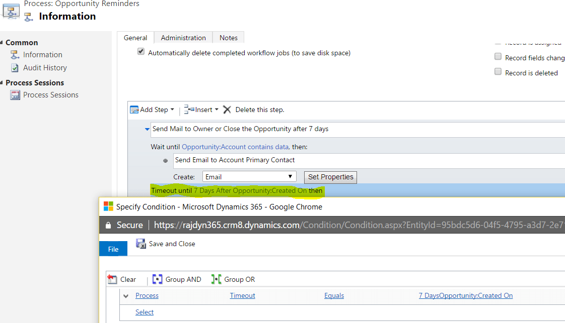Click the Secure padlock icon
565x323 pixels.
click(108, 225)
